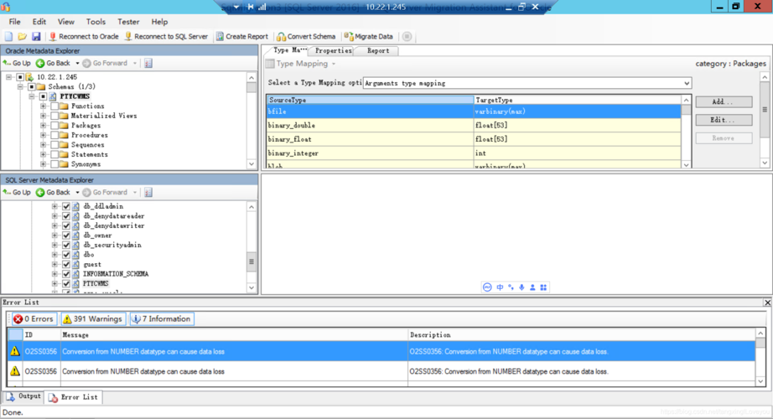Open the type mapping options dropdown

coord(687,83)
